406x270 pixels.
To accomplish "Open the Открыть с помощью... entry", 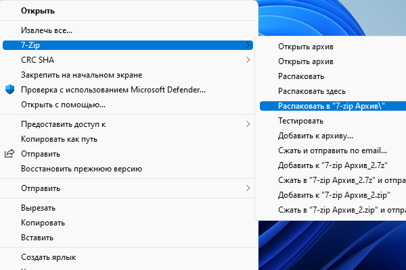I will coord(128,105).
